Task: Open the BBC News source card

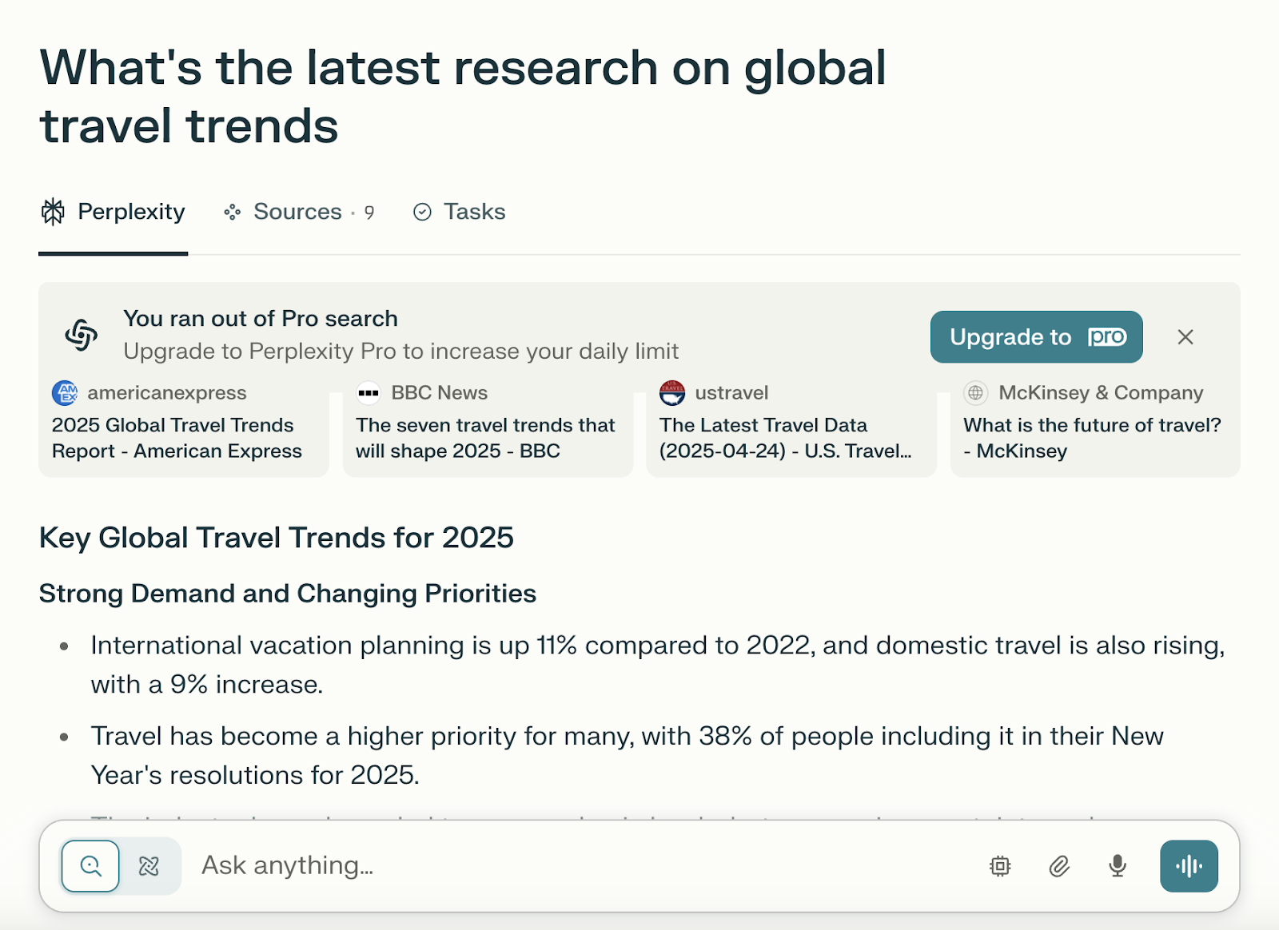Action: point(488,427)
